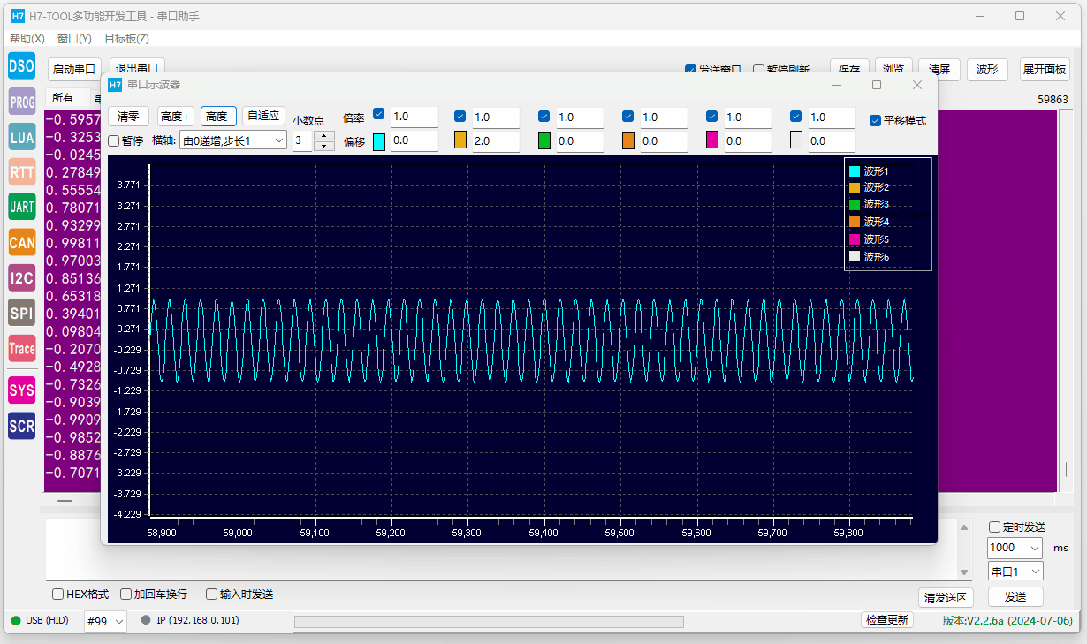Click the 启动串口 button
This screenshot has width=1087, height=644.
(74, 69)
